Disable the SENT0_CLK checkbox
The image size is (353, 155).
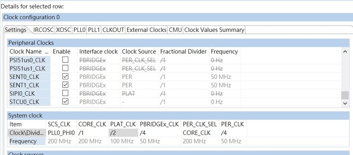[x=65, y=77]
